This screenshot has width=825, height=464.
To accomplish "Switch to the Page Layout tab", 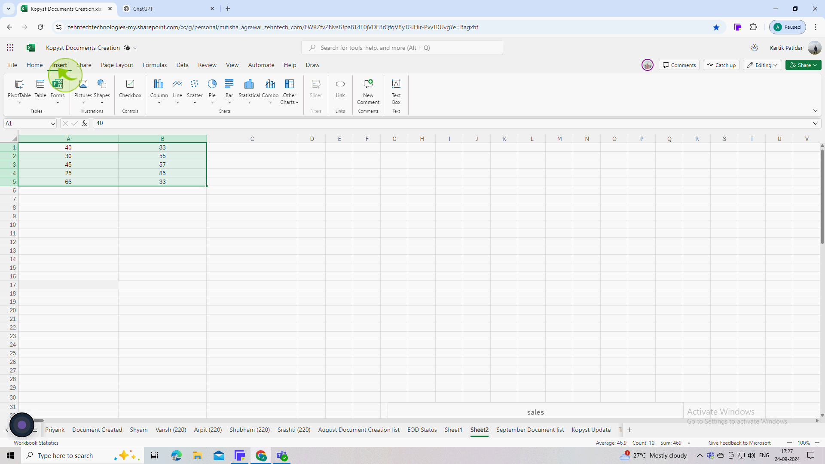I will [x=117, y=65].
